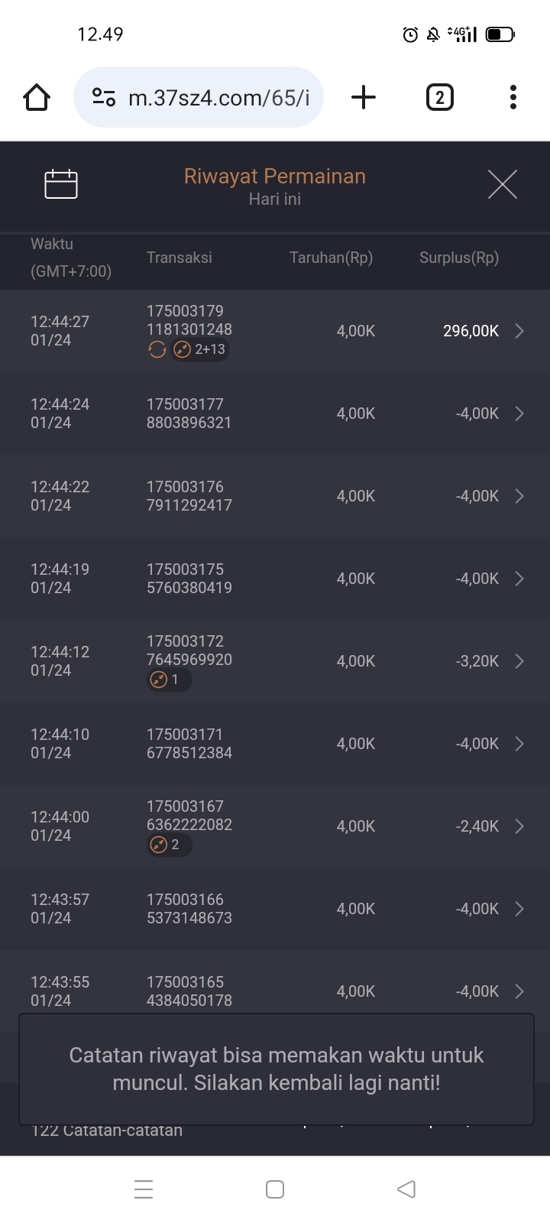
Task: Tap the badge labeled 2 under 6362222082
Action: click(169, 845)
